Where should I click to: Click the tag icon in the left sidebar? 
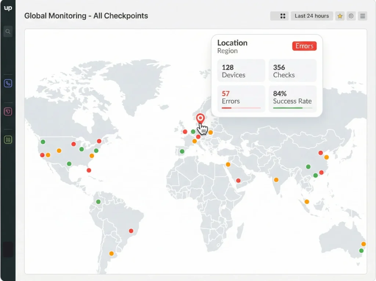8,111
